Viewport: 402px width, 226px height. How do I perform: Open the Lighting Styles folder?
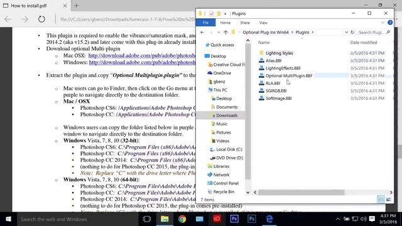(x=279, y=53)
